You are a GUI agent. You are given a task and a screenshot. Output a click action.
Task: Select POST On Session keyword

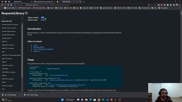[x=8, y=86]
